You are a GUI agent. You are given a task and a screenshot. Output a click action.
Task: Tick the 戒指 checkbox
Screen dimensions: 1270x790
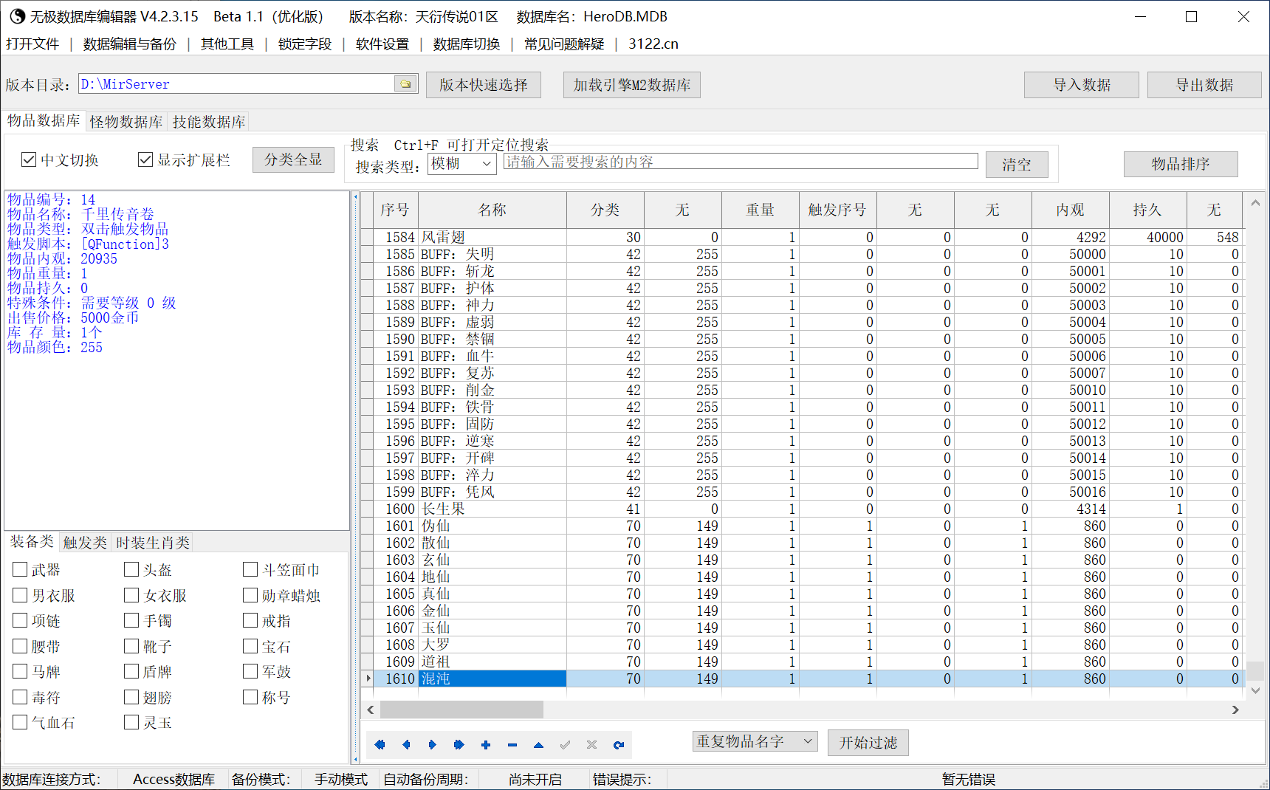click(250, 620)
